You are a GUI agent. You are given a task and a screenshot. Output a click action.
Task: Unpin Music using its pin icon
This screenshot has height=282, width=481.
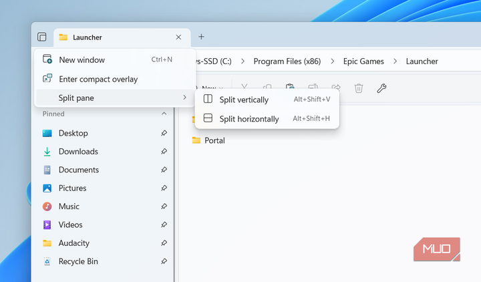point(164,206)
